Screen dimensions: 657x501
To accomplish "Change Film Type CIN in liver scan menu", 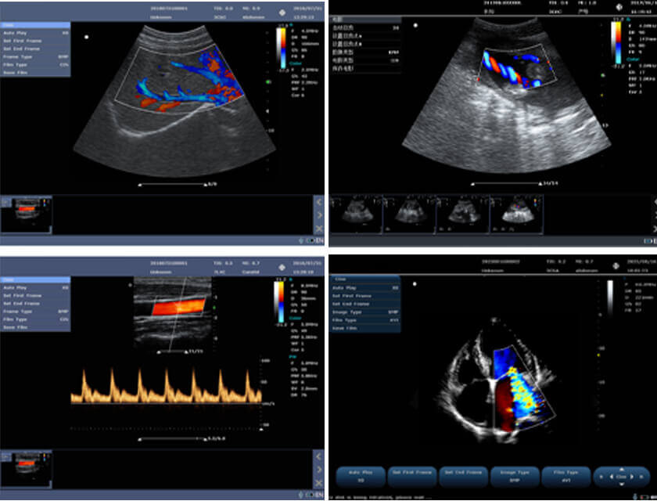I will (35, 64).
